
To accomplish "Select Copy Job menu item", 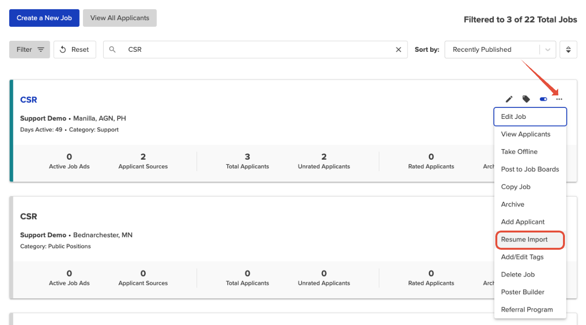I will click(x=530, y=186).
